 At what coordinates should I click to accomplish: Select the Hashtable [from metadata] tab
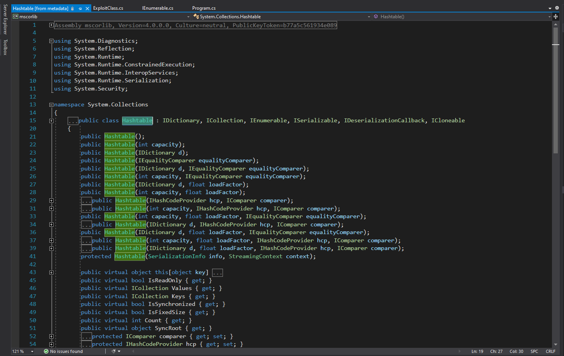(40, 8)
